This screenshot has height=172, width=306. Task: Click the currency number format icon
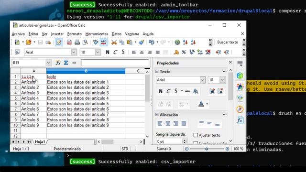pos(176,52)
